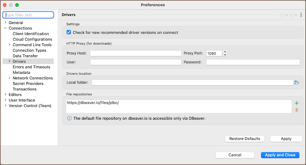306x165 pixels.
Task: Select the dbeaver.io jdbc repository entry
Action: pyautogui.click(x=93, y=103)
